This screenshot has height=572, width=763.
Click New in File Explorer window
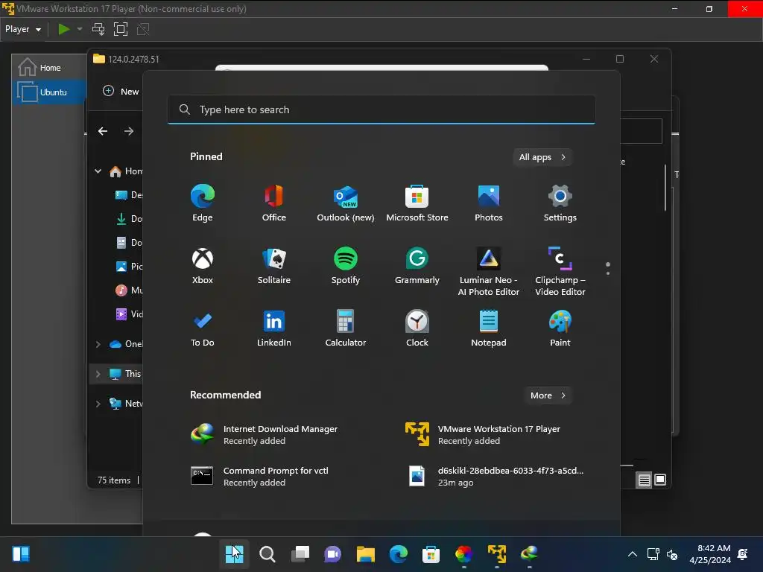click(121, 92)
